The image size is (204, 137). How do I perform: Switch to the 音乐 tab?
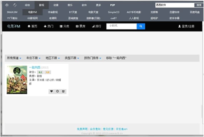click(70, 5)
